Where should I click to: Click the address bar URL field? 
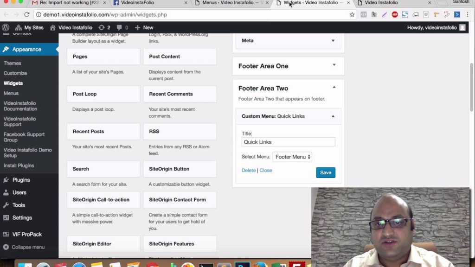tap(194, 14)
